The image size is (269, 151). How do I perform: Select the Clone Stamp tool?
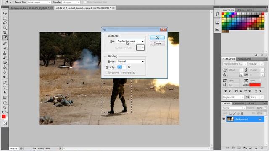pyautogui.click(x=5, y=53)
